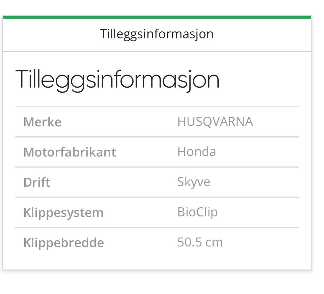
Task: Click the HUSQVARNA brand value
Action: point(215,122)
